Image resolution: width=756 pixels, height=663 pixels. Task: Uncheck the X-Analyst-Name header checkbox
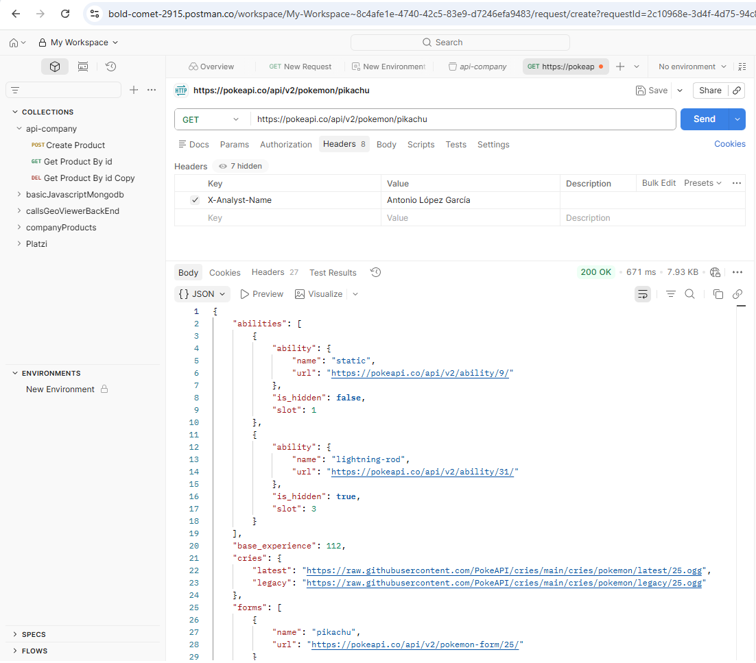click(195, 200)
